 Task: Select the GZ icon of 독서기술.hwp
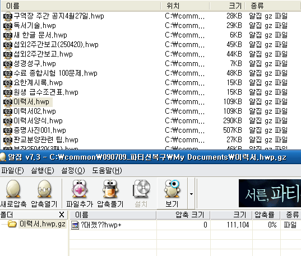(8, 26)
